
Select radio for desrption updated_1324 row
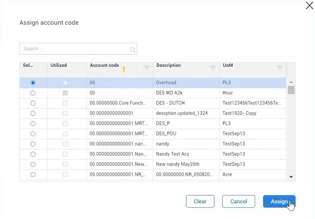[x=33, y=113]
